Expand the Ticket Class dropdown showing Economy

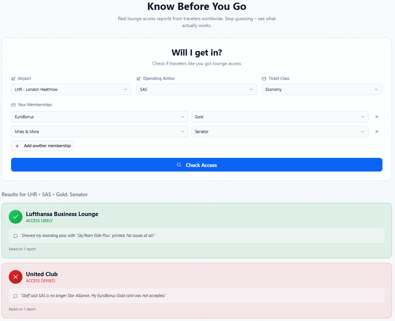tap(322, 89)
